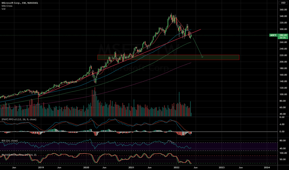This screenshot has height=170, width=289.
Task: Click the 240.00 price axis label
Action: [x=283, y=49]
